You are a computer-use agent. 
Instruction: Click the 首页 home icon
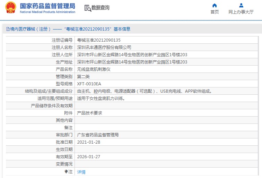pyautogui.click(x=215, y=6)
